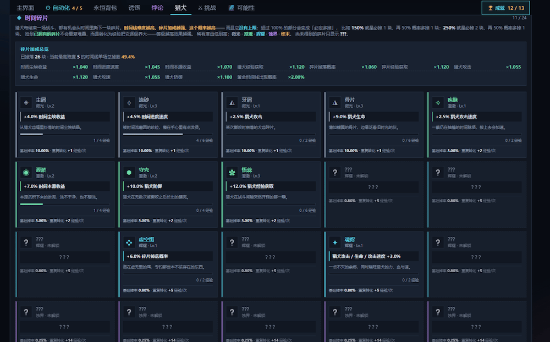Select the 骨片 fragment icon
Screen dimensions: 550x342
coord(335,102)
